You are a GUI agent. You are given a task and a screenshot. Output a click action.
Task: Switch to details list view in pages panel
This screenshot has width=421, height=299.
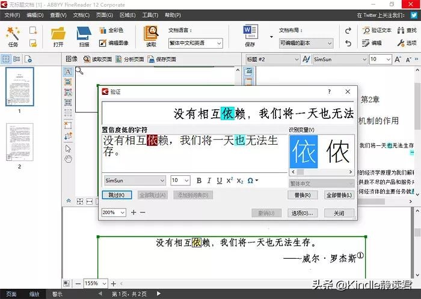click(17, 59)
